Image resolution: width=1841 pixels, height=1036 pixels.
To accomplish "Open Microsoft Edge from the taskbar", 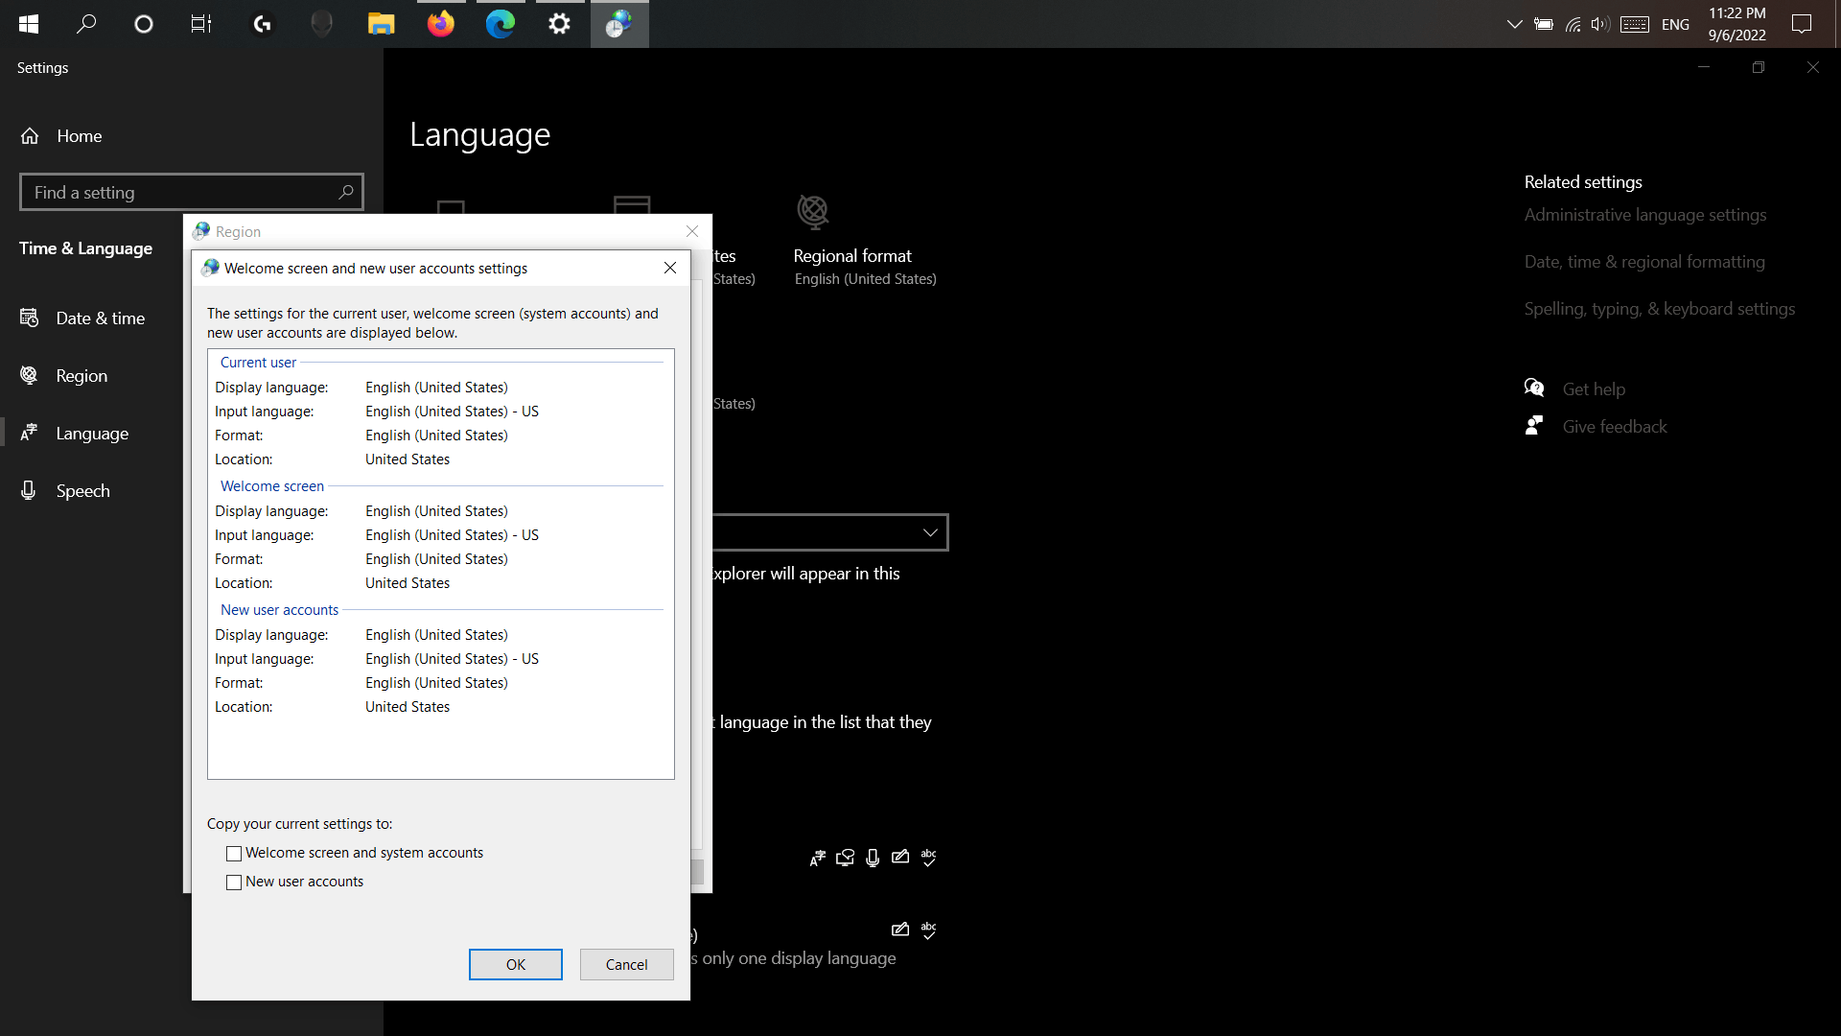I will click(x=500, y=24).
